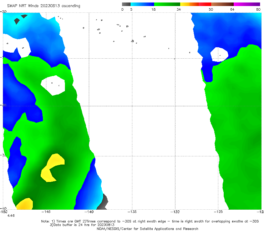Click the title text 'SMAP NRT Winds 20230813 ascending'
The image size is (264, 231).
44,6
